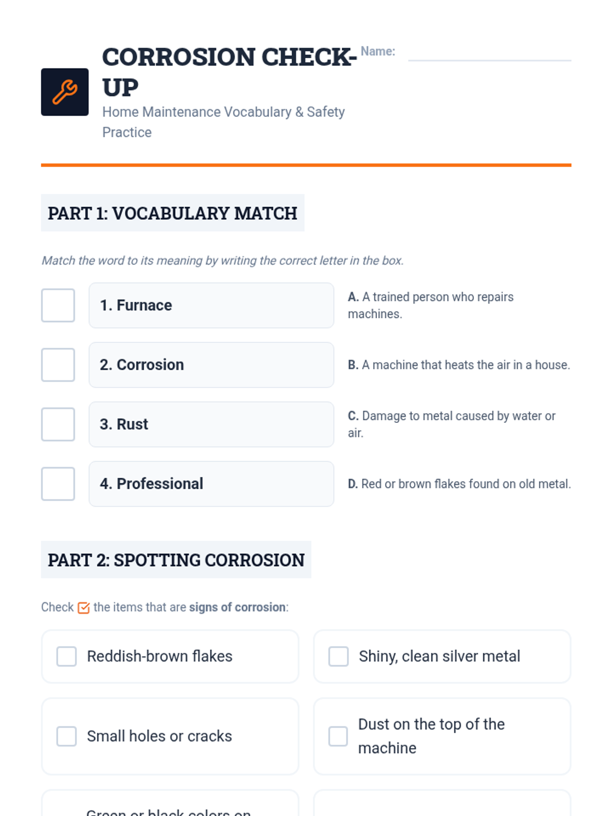The image size is (612, 816).
Task: Click the orange wrench logo icon
Action: (65, 92)
